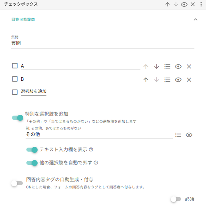The height and width of the screenshot is (212, 206).
Task: Collapse the 回答可能設問 section chevron
Action: tap(196, 20)
